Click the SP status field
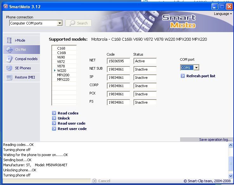The width and height of the screenshot is (234, 185). tap(145, 78)
